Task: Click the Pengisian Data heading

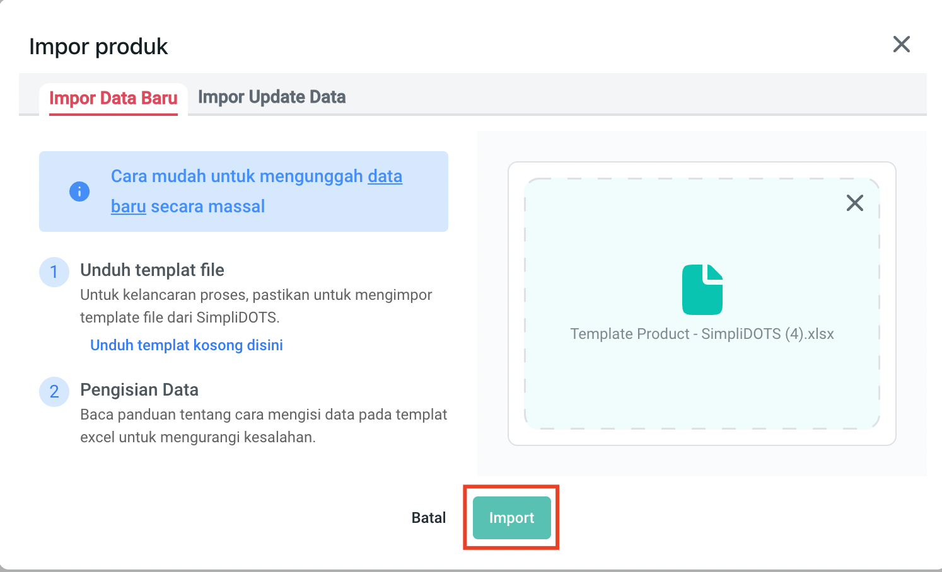Action: [139, 390]
